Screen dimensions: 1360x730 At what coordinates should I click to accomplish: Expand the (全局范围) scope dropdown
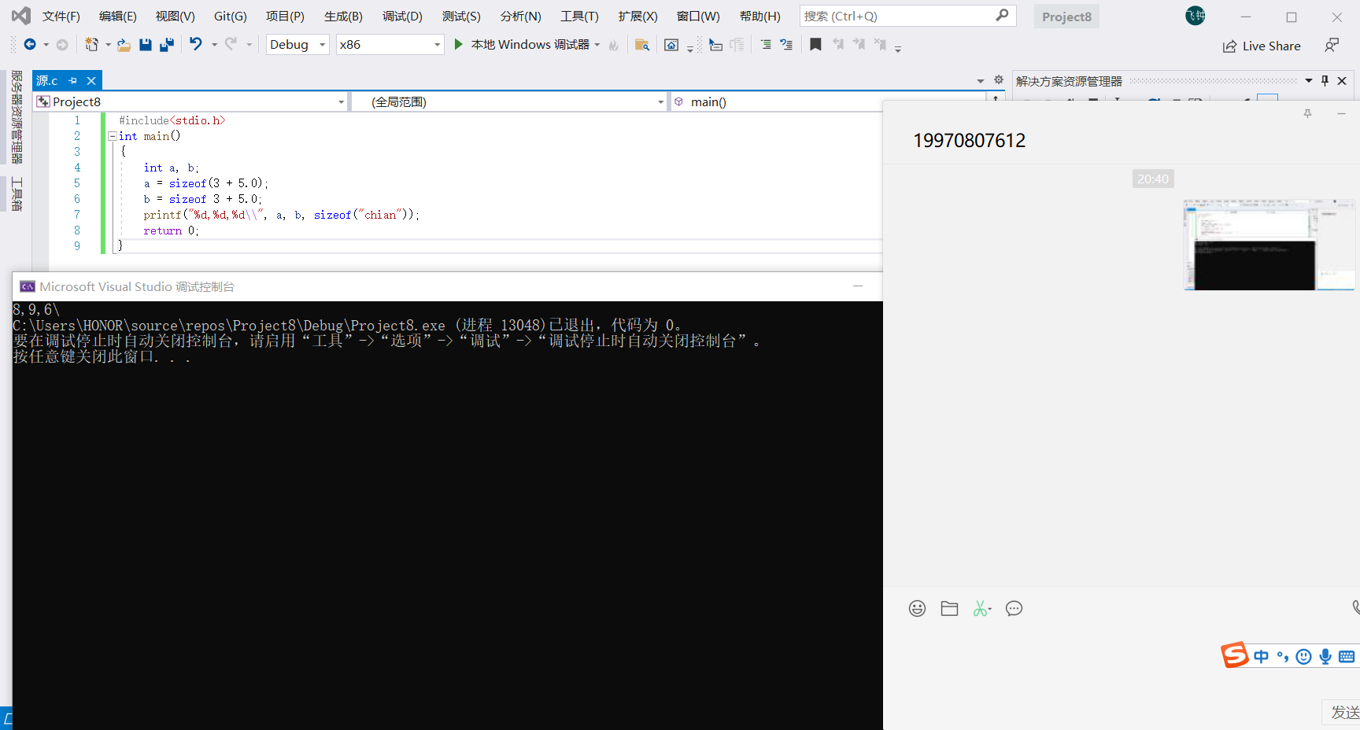660,102
